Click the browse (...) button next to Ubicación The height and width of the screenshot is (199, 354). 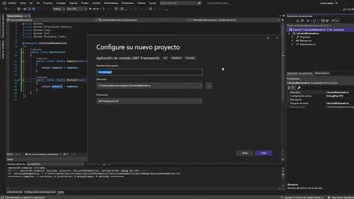[x=209, y=86]
